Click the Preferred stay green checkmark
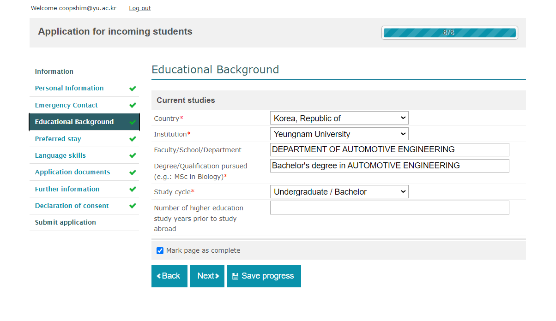556x321 pixels. point(133,138)
